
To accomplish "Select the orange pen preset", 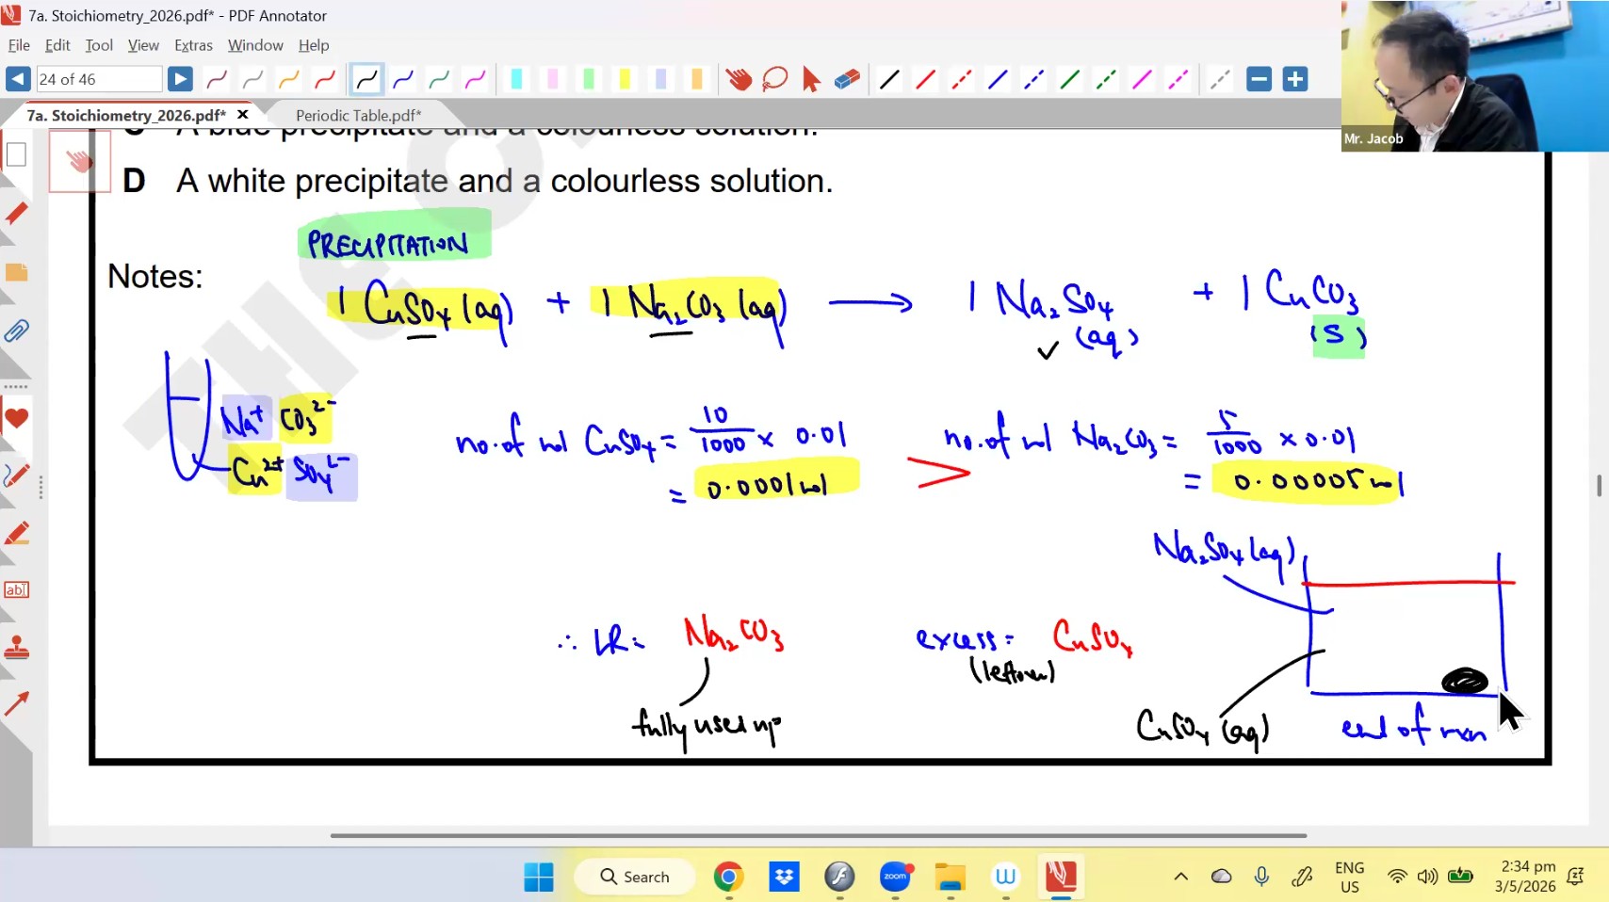I will [288, 79].
